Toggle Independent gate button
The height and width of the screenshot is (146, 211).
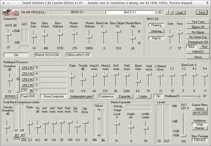[81, 96]
